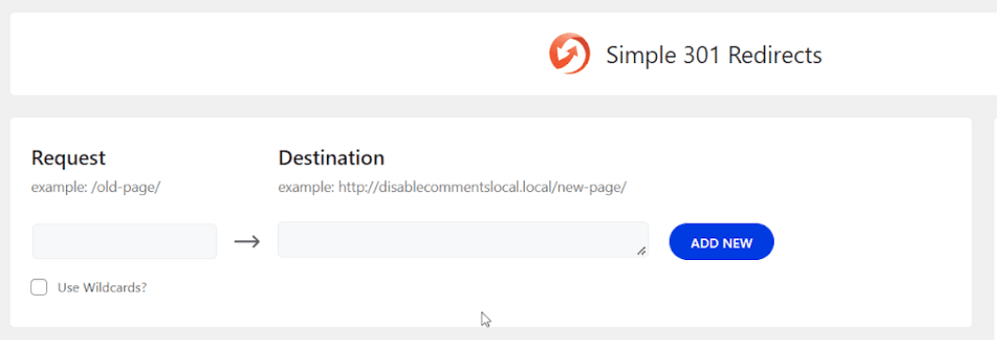Click the ADD NEW button

point(722,242)
